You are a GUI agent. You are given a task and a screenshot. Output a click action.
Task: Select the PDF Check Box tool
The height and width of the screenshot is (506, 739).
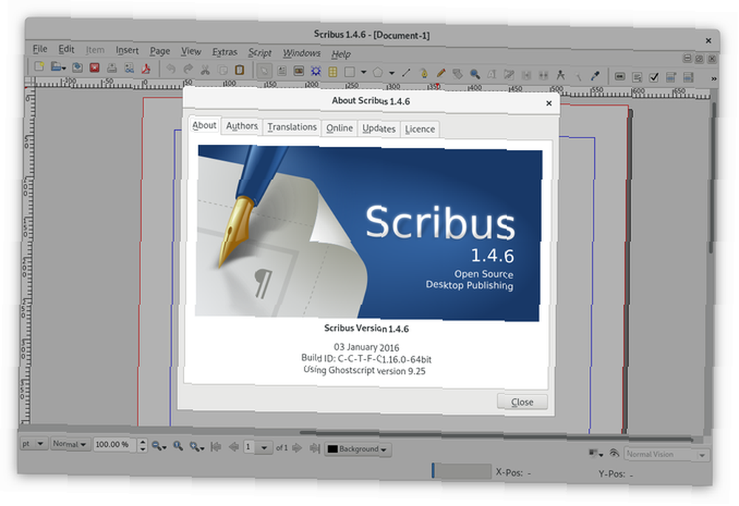(654, 77)
